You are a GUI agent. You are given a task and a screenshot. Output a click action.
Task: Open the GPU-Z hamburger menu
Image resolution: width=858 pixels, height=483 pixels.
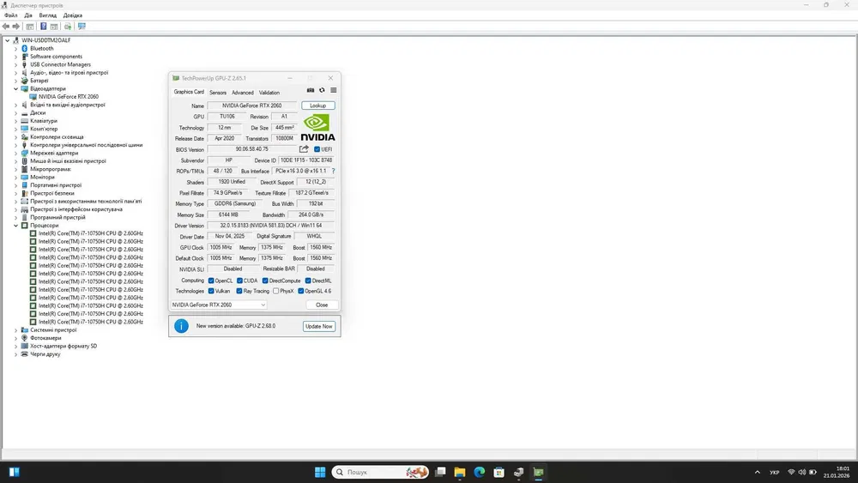pos(333,90)
